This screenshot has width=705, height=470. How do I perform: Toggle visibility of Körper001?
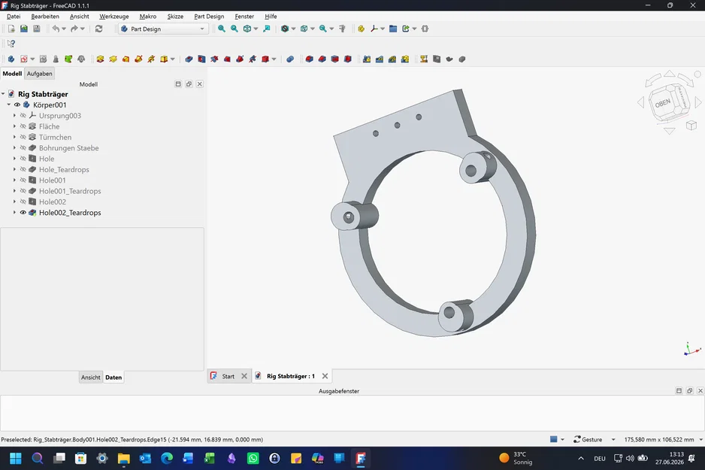tap(17, 105)
